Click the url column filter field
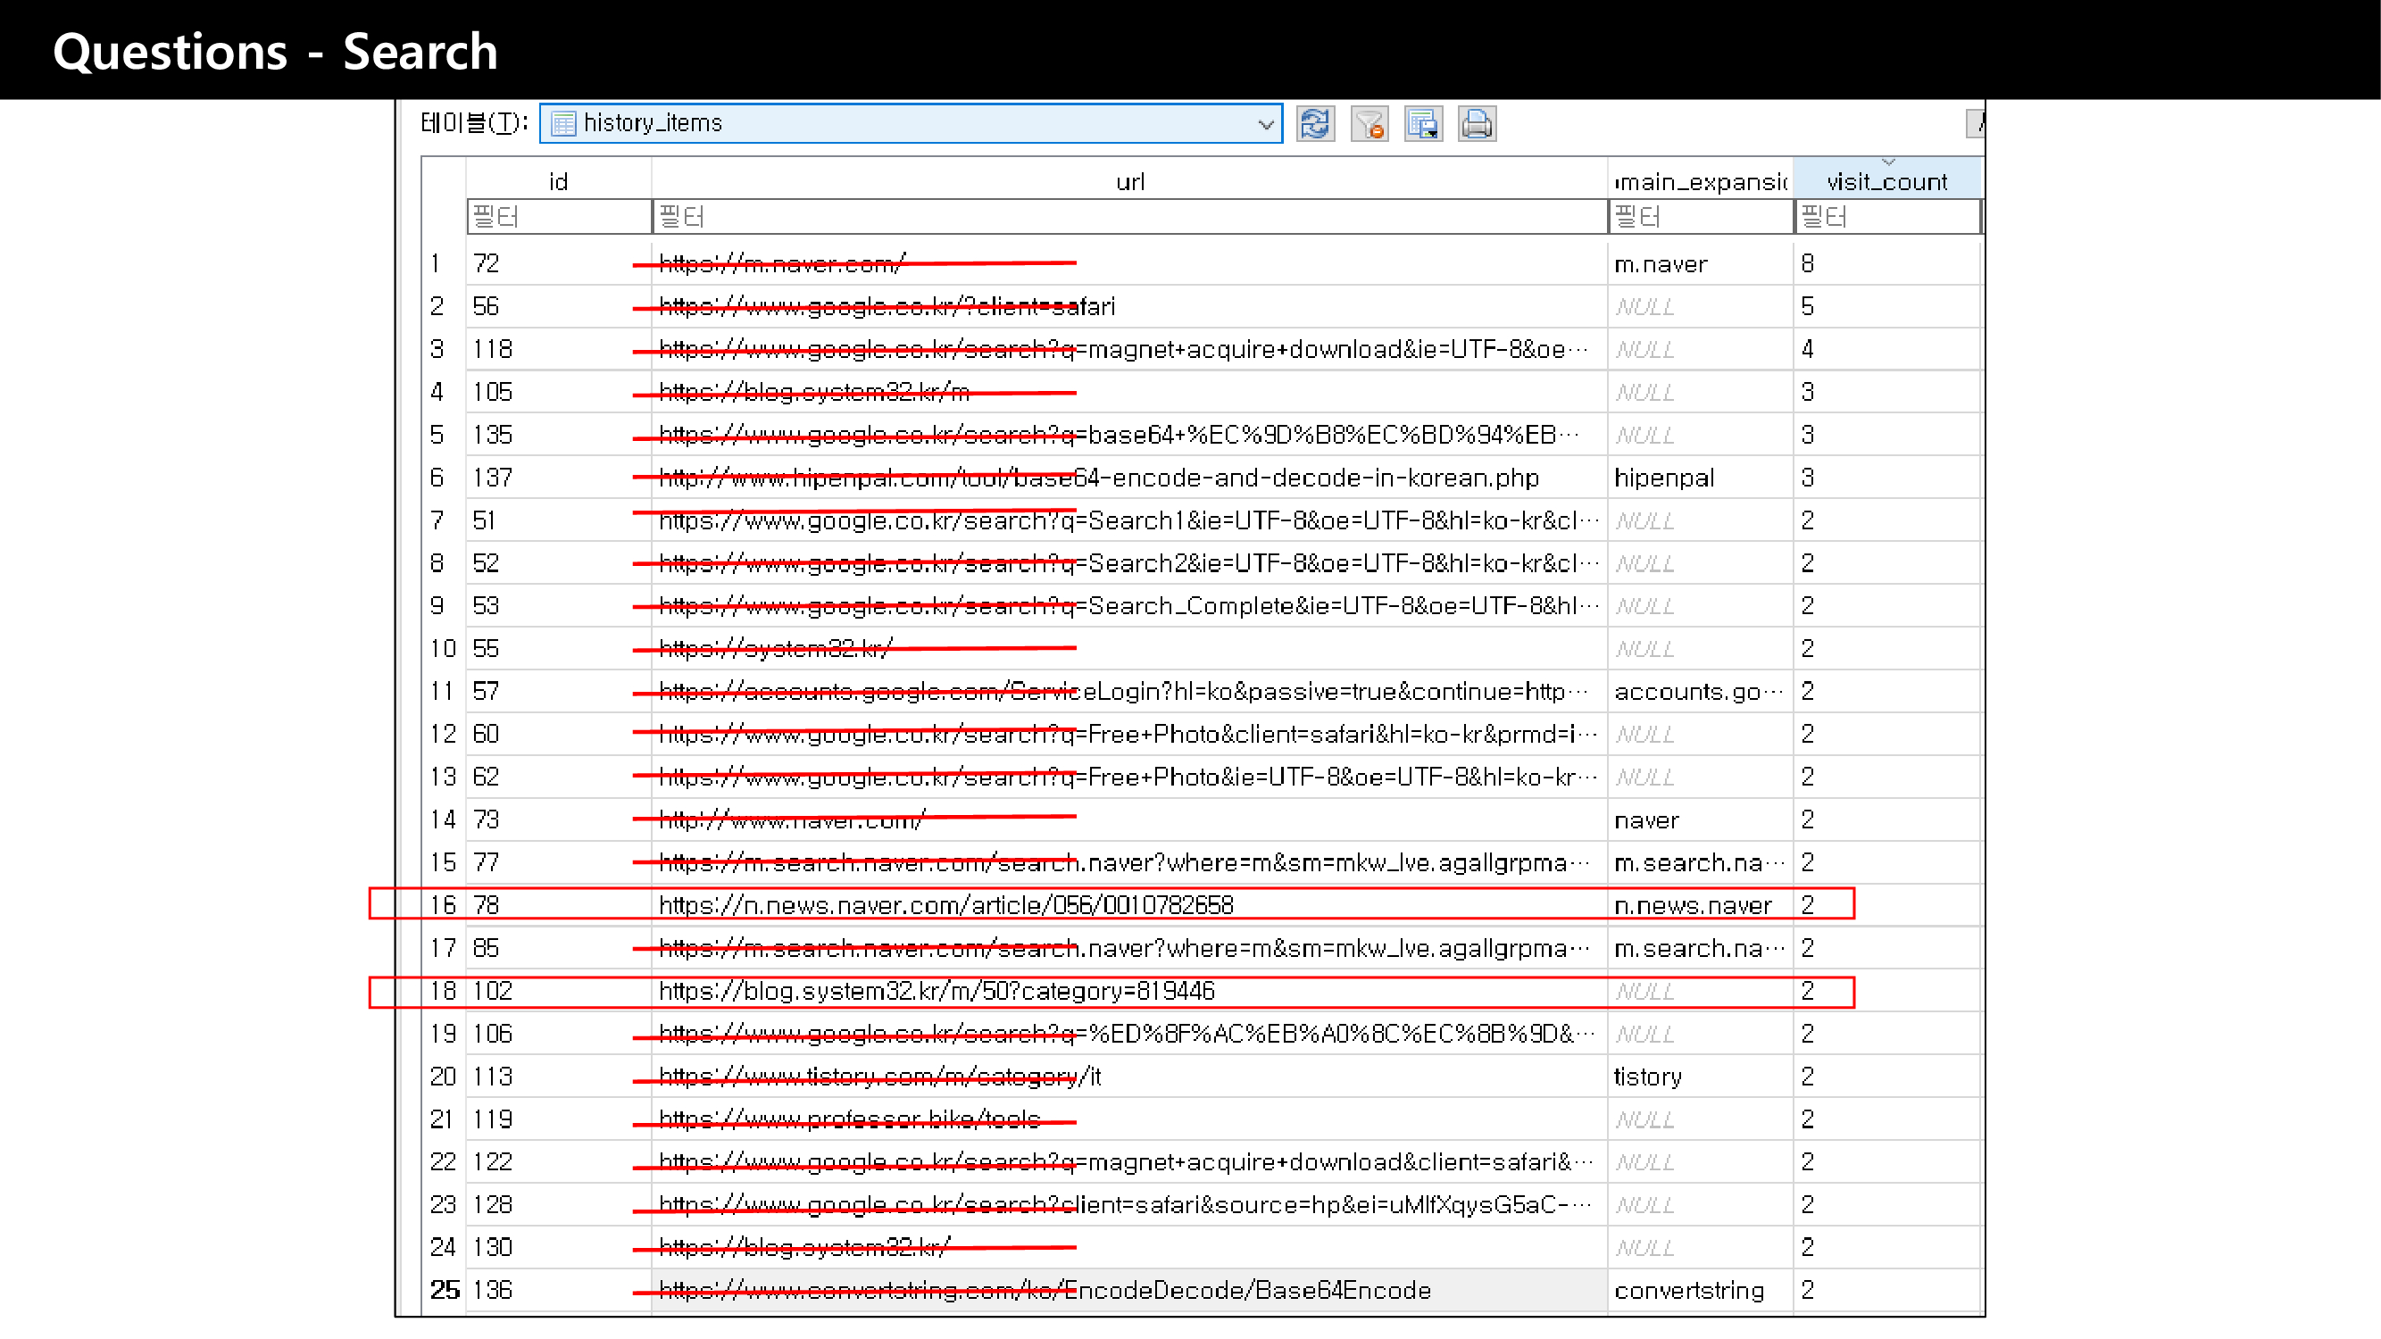The height and width of the screenshot is (1339, 2381). point(1128,217)
